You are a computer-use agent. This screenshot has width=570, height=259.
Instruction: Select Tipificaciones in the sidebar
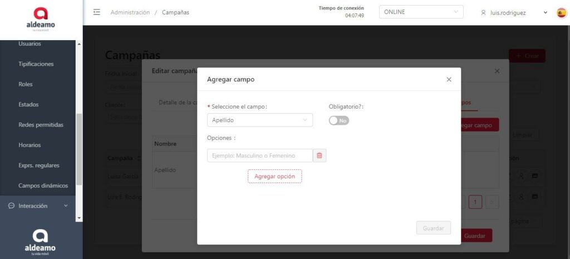[x=36, y=64]
